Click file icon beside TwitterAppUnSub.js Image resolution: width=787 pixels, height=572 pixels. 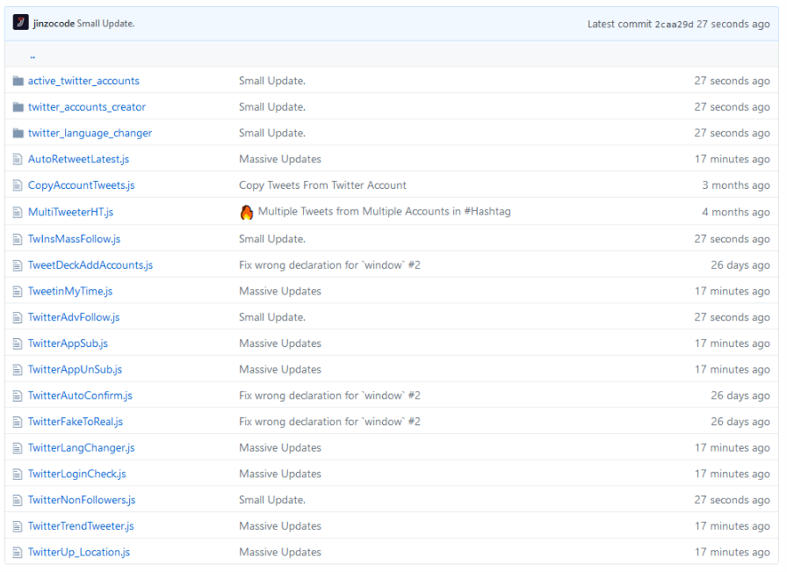pos(18,370)
